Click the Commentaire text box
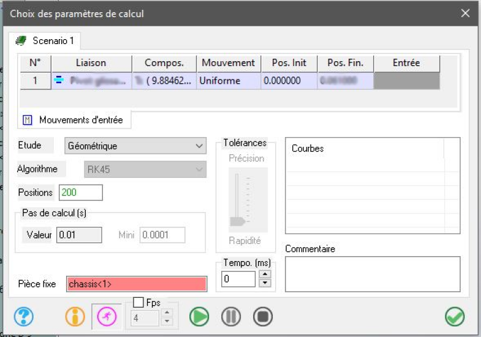 coord(373,274)
